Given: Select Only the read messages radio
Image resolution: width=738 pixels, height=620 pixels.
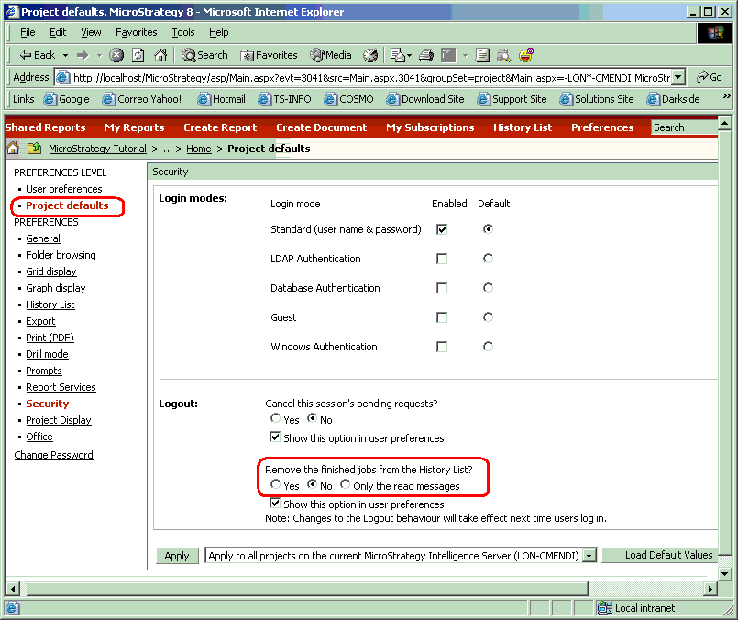Looking at the screenshot, I should click(x=345, y=484).
